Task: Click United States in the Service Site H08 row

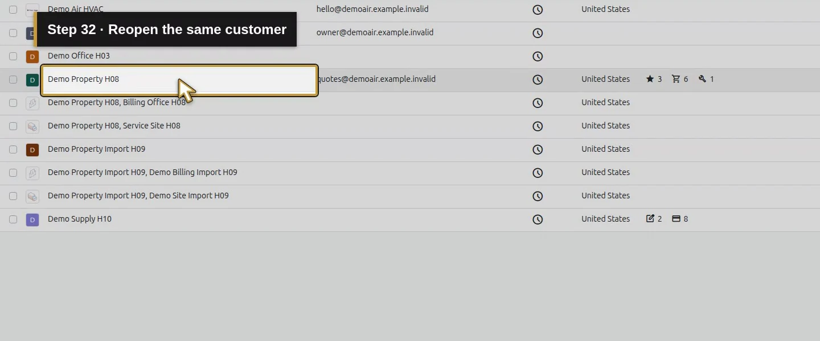Action: 605,126
